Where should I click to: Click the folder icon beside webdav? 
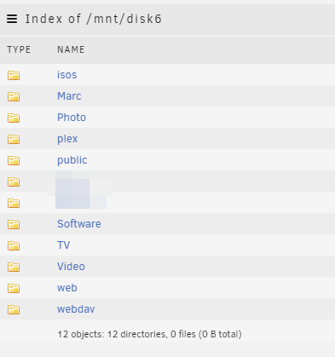(14, 309)
